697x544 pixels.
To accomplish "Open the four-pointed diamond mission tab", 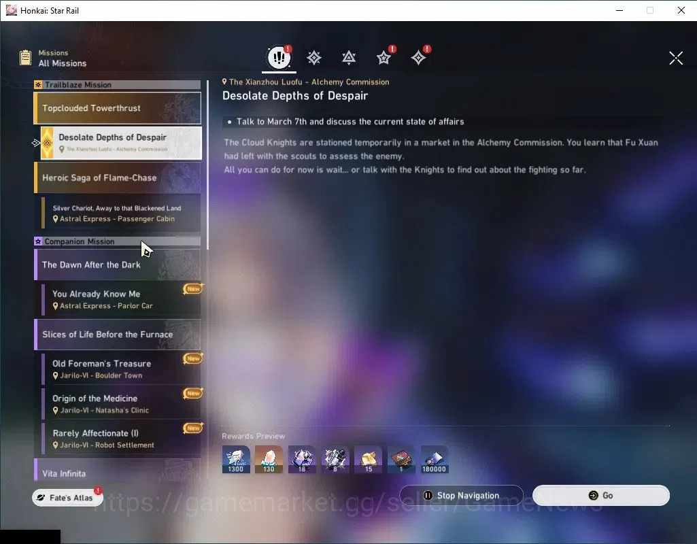I will point(418,58).
